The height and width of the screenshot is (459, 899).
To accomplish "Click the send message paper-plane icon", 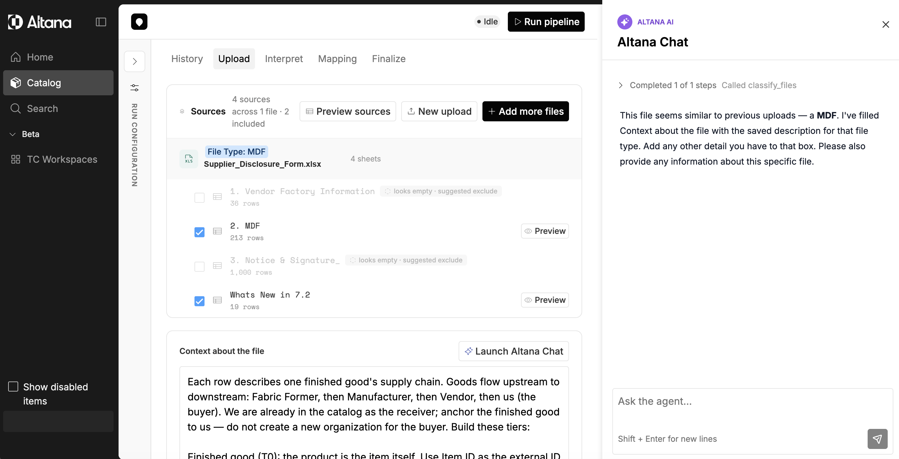I will (877, 439).
